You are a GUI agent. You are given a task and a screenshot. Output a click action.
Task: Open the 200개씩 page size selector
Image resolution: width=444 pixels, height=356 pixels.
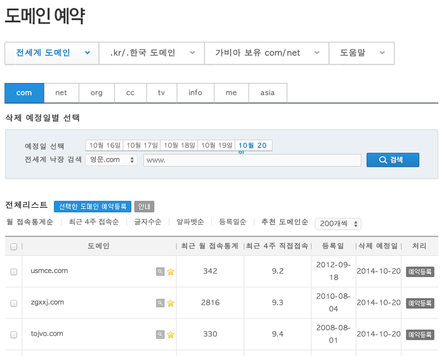338,224
